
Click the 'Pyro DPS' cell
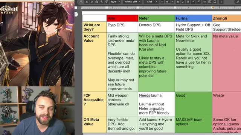[x=122, y=27]
